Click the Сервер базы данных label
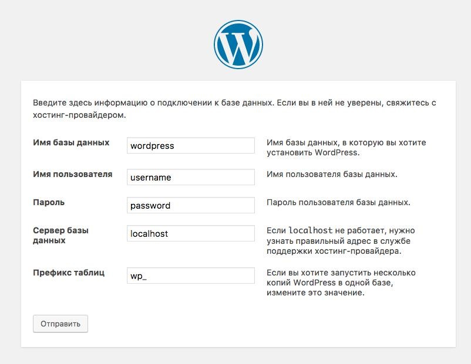This screenshot has width=471, height=364. coord(60,236)
